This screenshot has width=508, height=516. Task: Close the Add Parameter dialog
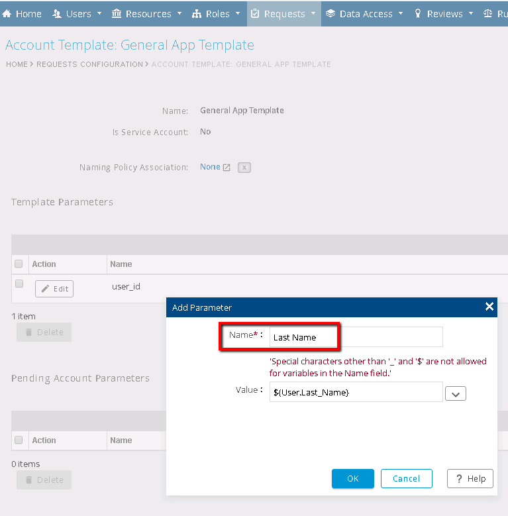489,307
